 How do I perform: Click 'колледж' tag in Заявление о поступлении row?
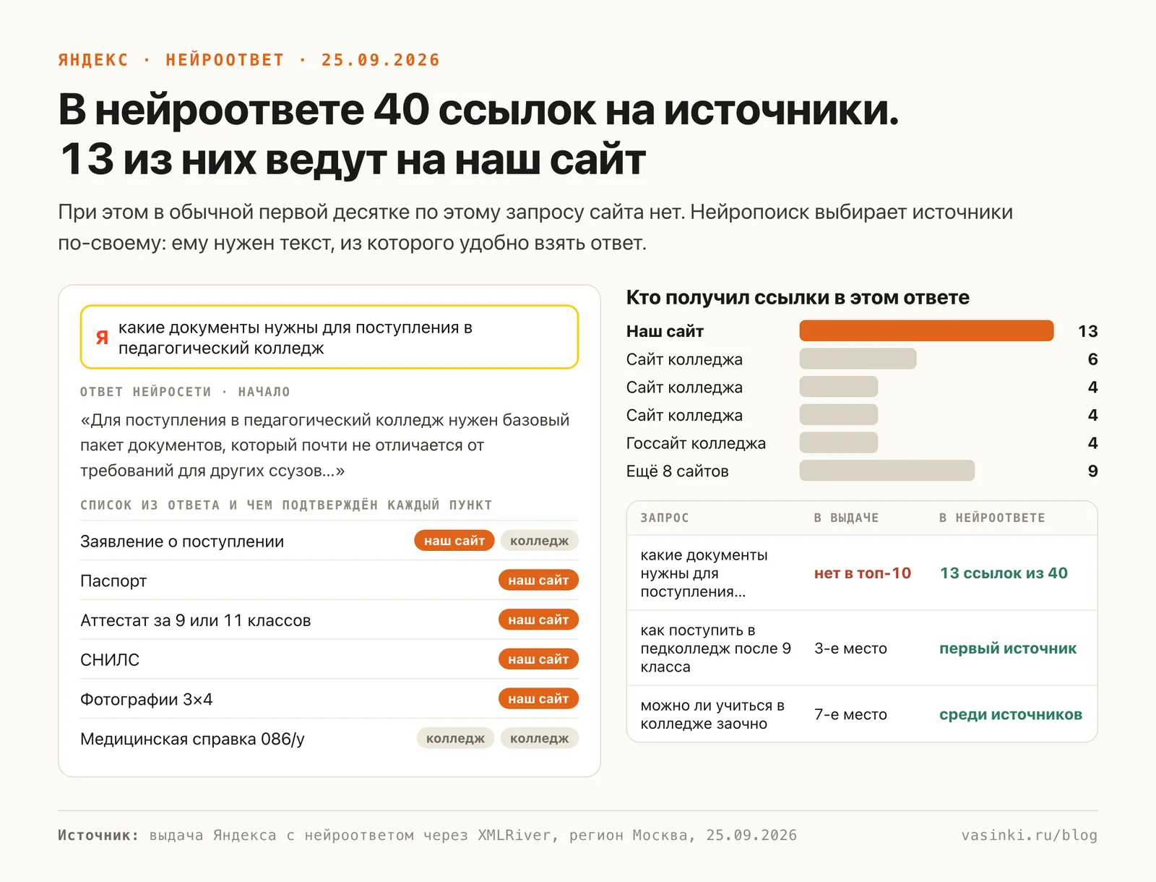coord(540,541)
